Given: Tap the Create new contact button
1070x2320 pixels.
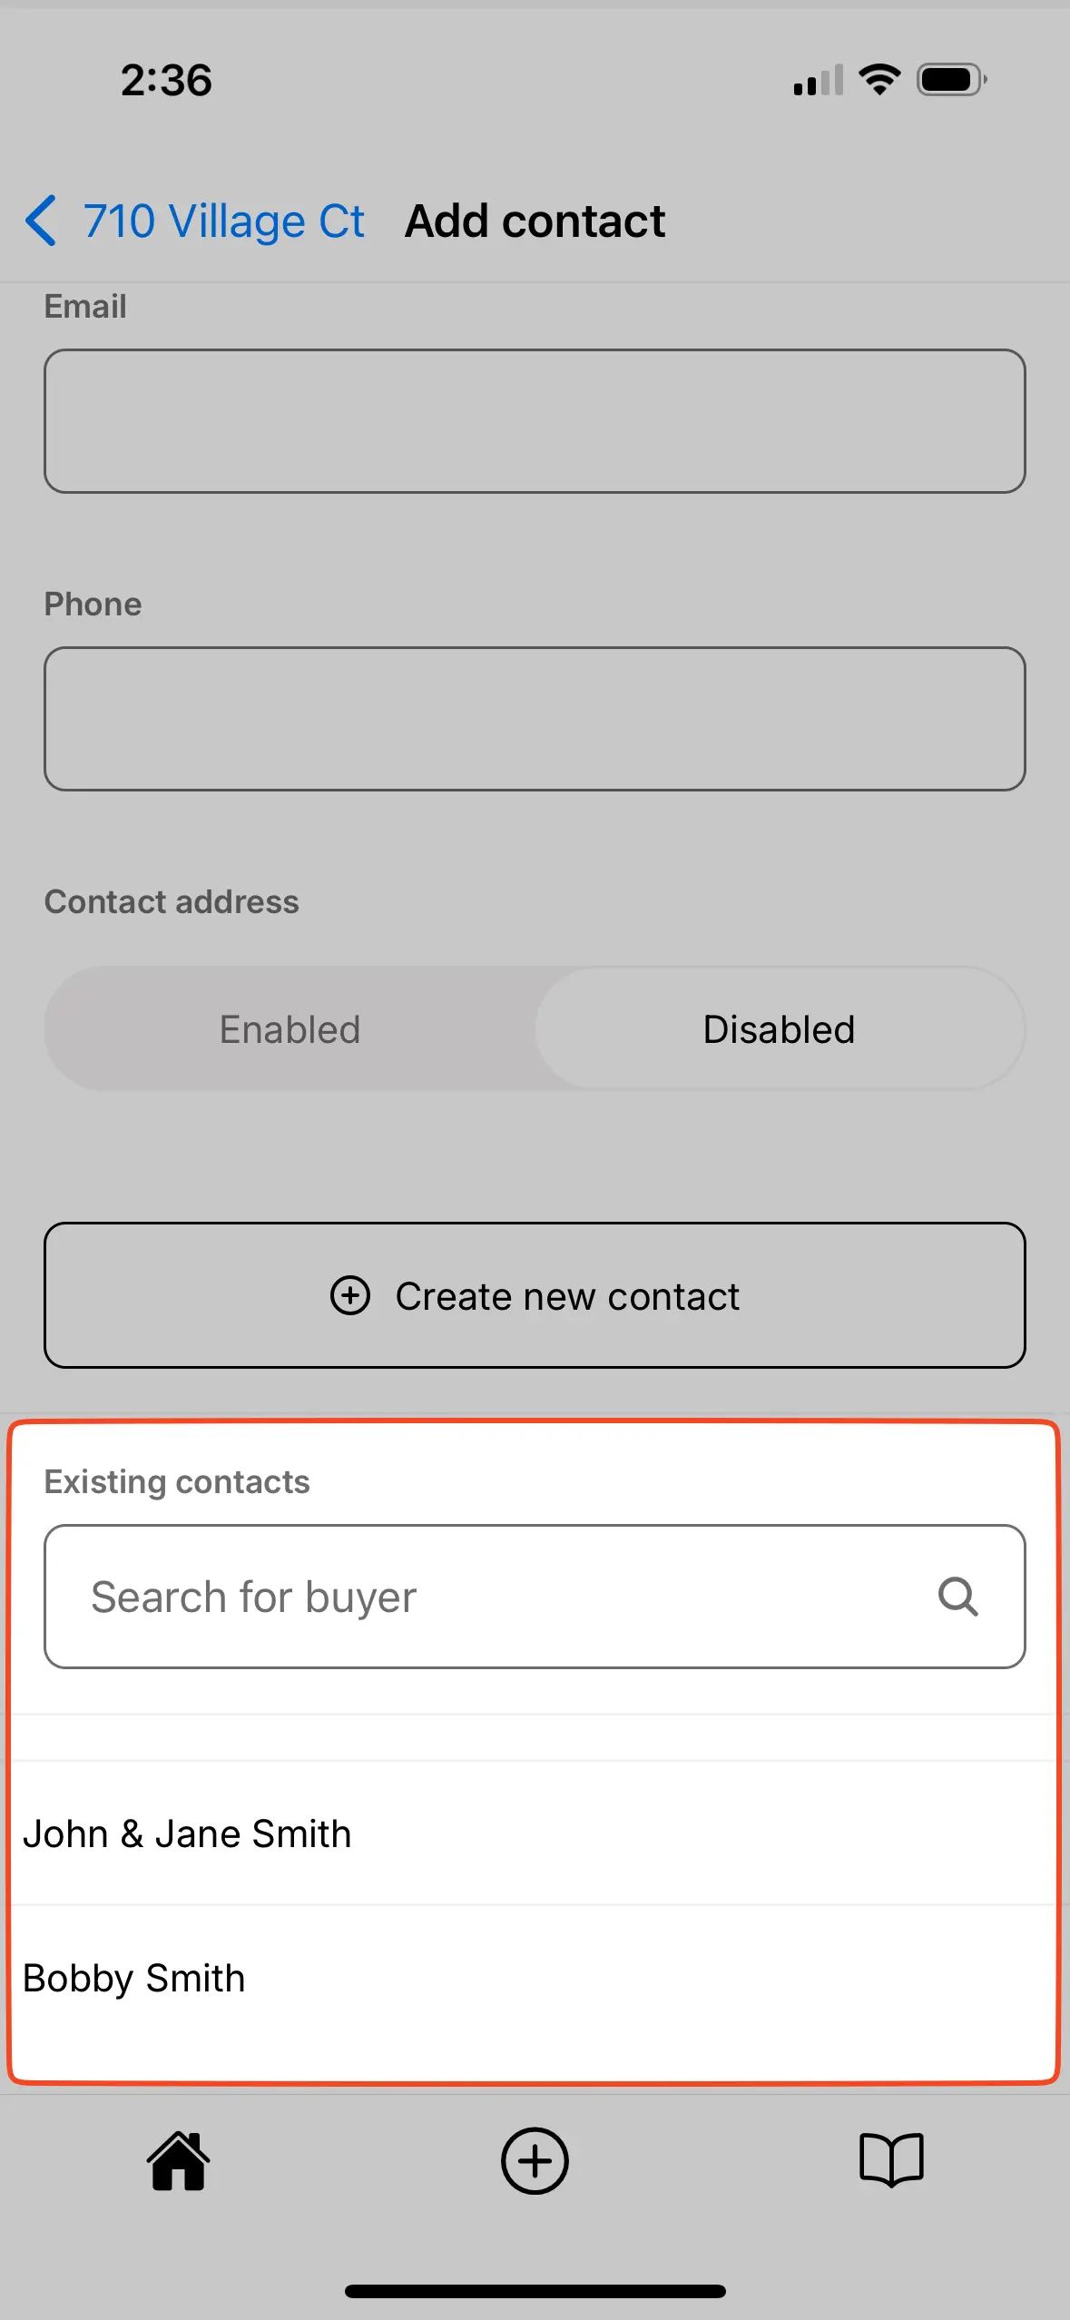Looking at the screenshot, I should pos(535,1296).
